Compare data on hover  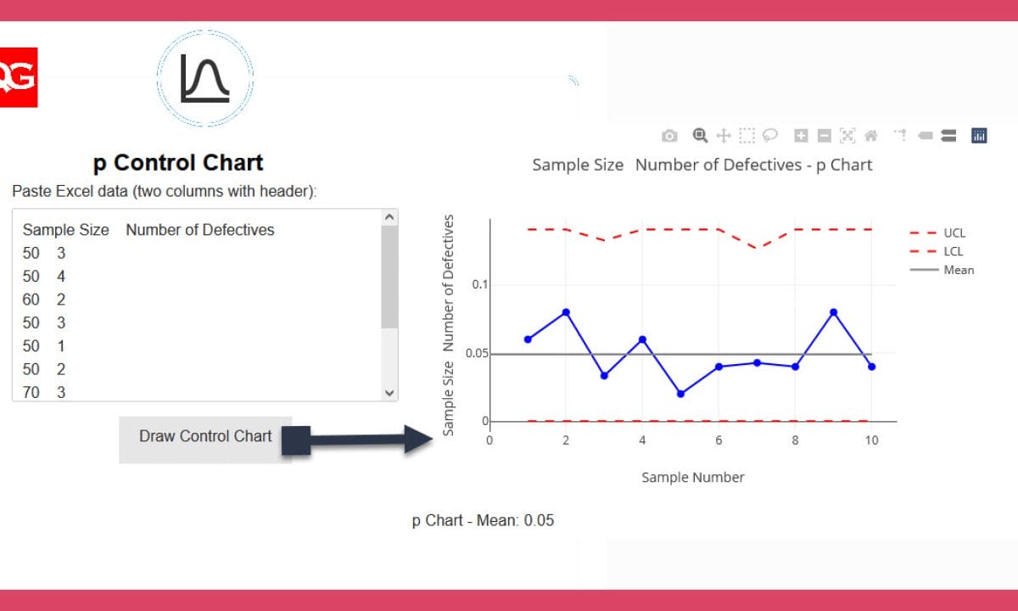[948, 136]
